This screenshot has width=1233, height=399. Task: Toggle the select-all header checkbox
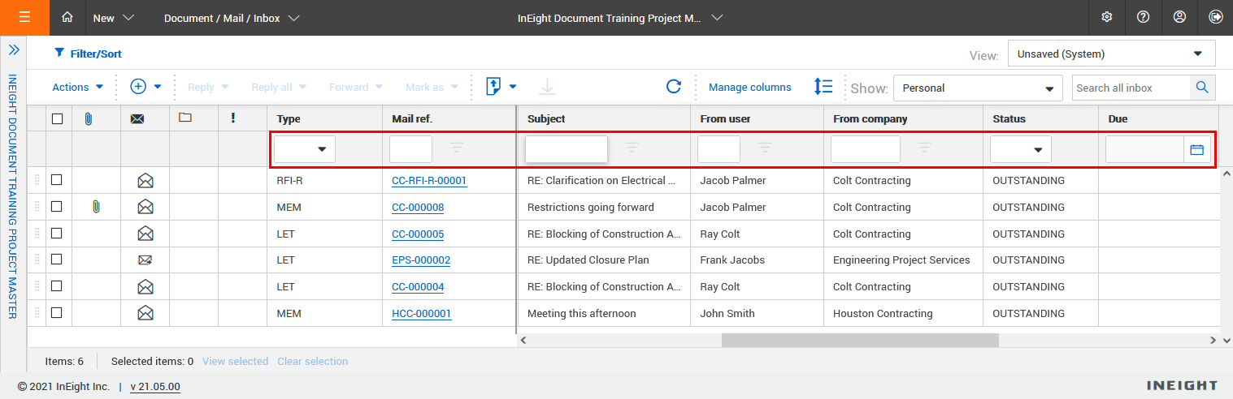tap(57, 118)
